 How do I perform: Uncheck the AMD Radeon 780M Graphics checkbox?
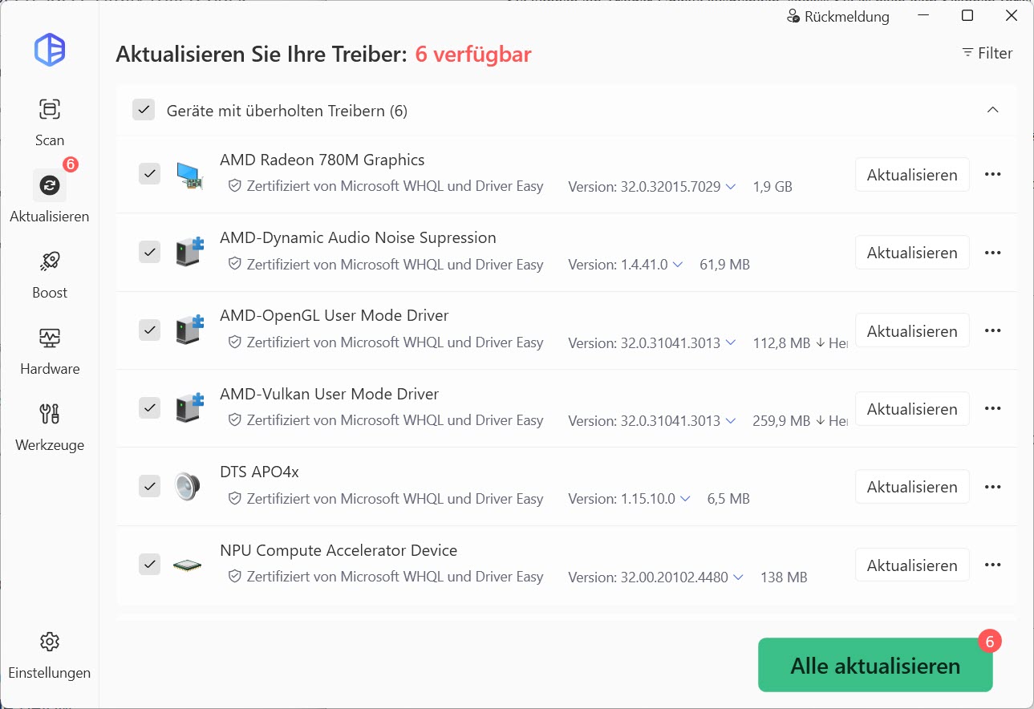point(150,173)
